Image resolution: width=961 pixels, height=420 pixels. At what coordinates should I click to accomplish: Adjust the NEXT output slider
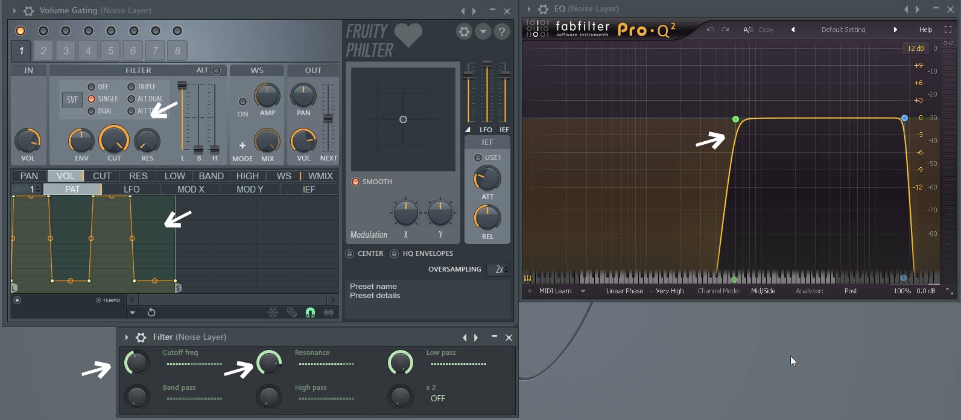pyautogui.click(x=328, y=117)
